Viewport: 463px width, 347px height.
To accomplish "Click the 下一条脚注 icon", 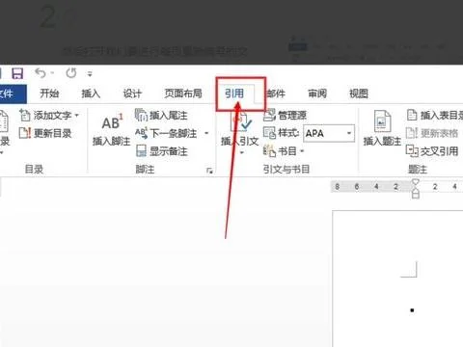I will pyautogui.click(x=141, y=133).
